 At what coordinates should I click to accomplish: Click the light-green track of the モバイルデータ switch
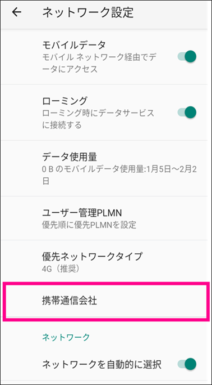pyautogui.click(x=181, y=57)
